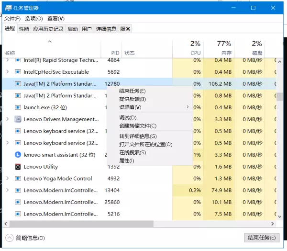
Task: Sort by the PID column header
Action: click(x=111, y=49)
